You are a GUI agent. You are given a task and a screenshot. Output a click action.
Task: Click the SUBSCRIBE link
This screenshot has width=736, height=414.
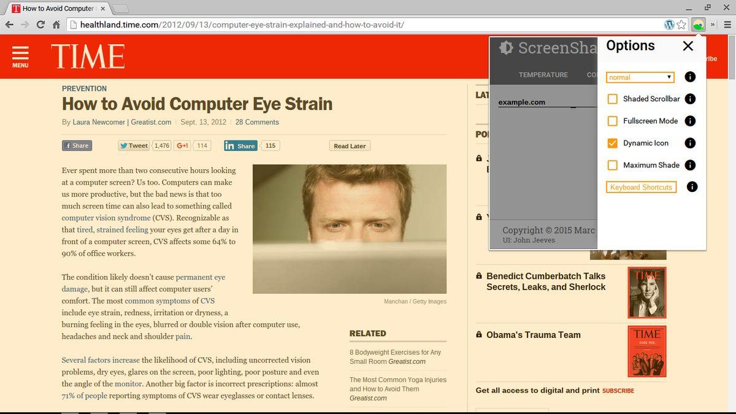tap(618, 391)
